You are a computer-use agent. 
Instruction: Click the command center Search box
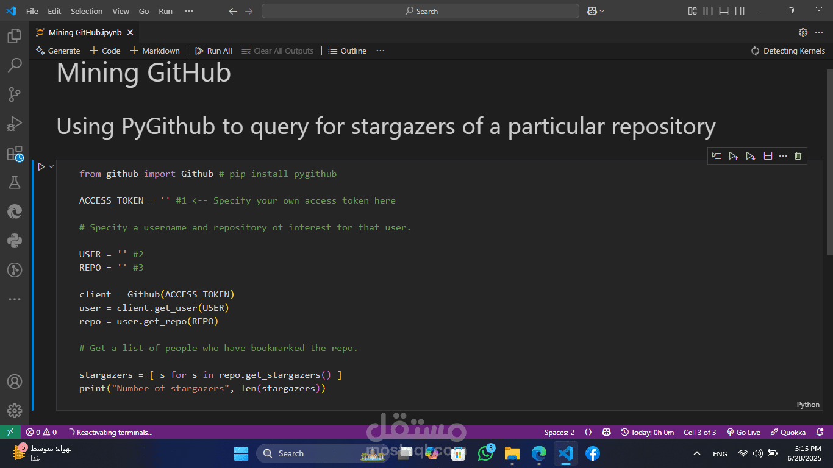(x=420, y=11)
